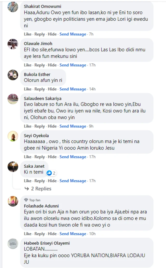This screenshot has width=166, height=268.
Task: Click the like reaction icon on Saka Janet's comment
Action: pos(49,173)
